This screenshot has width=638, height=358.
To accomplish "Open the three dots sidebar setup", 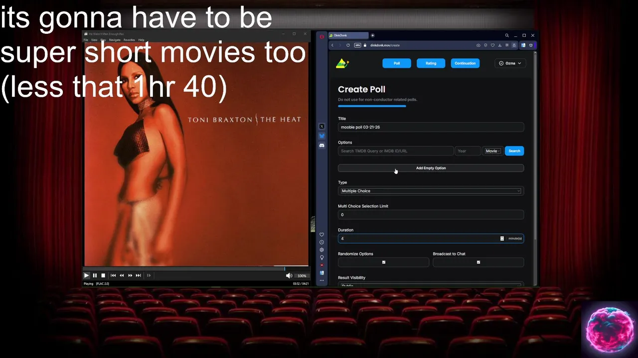I will coord(321,280).
